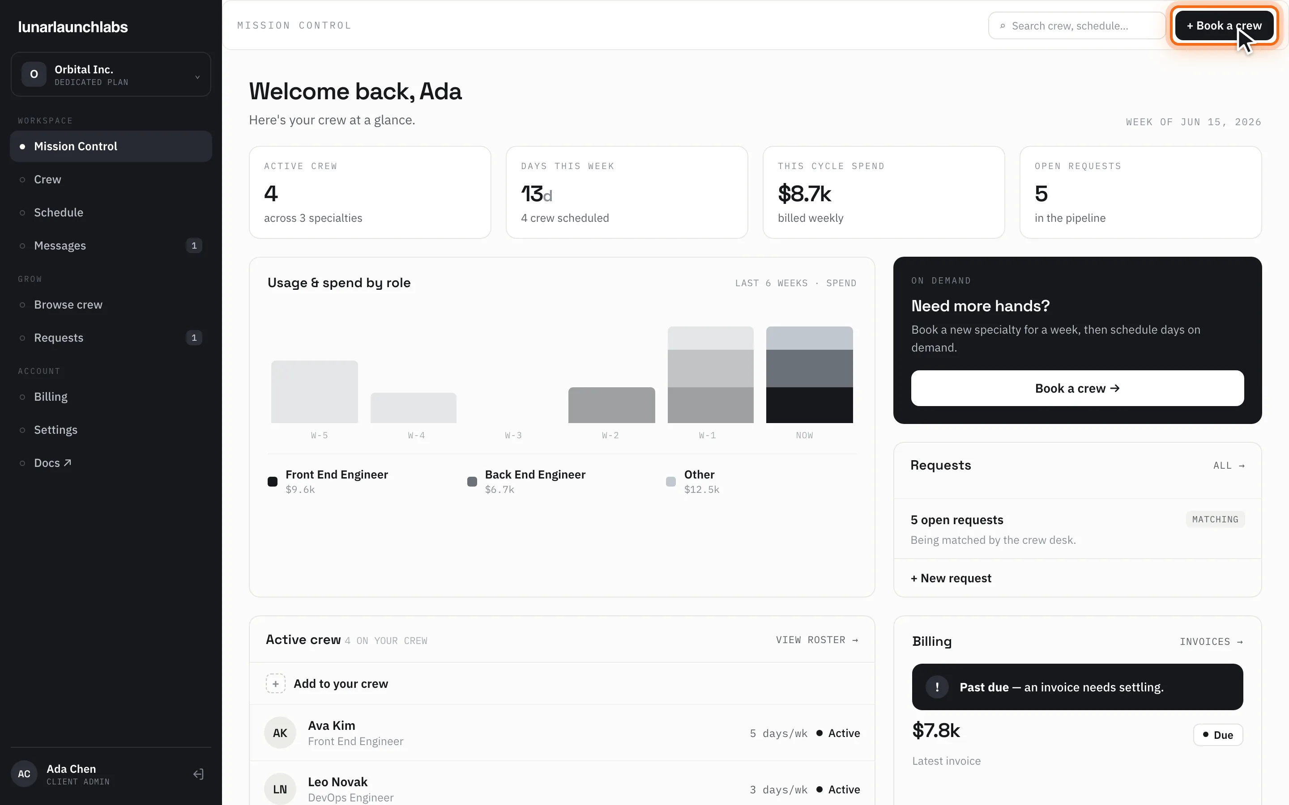The image size is (1289, 805).
Task: Click 'WEEK OF JUN 15, 2026' label
Action: (x=1193, y=122)
